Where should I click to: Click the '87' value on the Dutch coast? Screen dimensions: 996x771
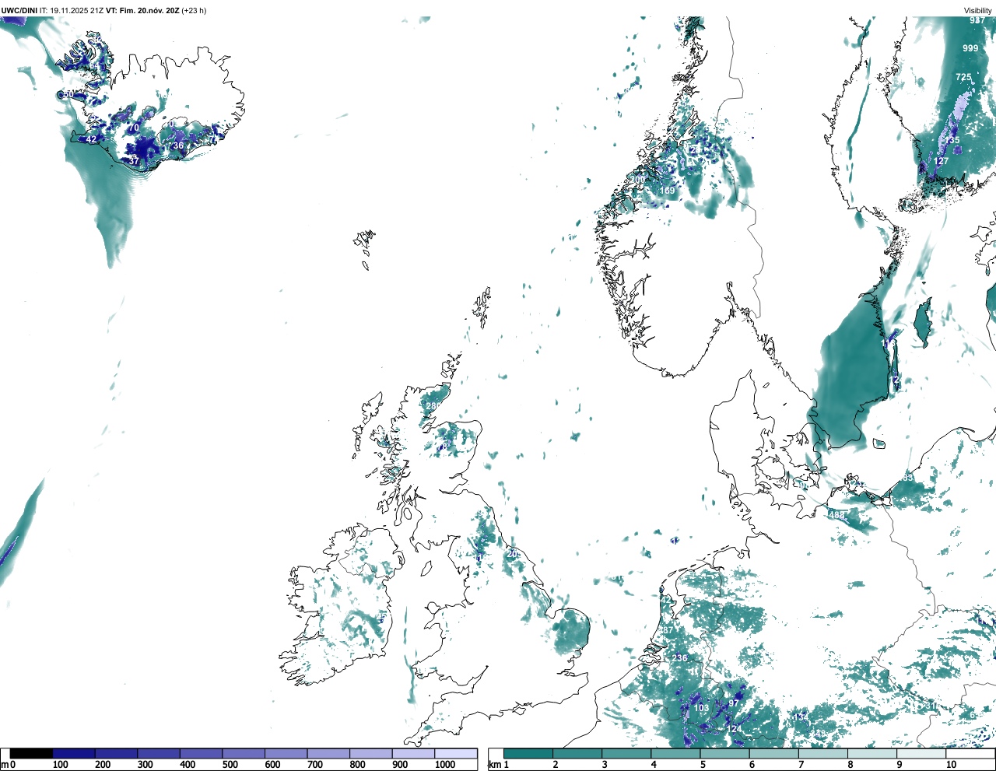668,630
